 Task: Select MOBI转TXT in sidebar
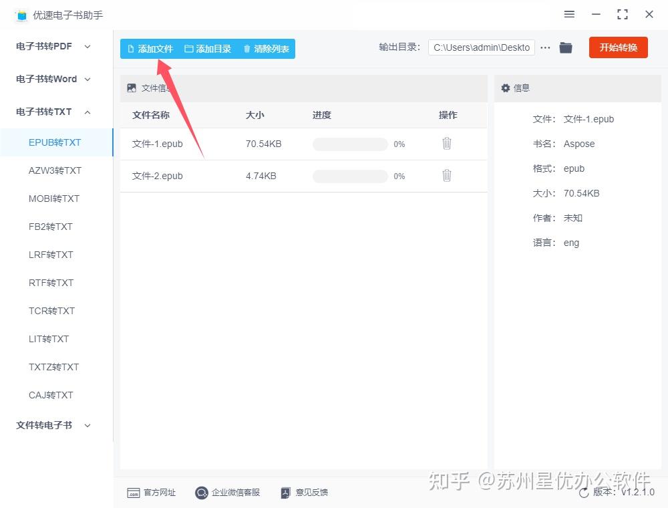tap(54, 199)
